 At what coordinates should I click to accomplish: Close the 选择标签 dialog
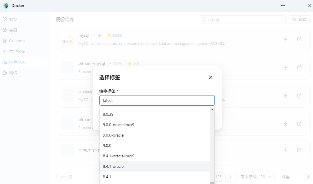pyautogui.click(x=211, y=77)
